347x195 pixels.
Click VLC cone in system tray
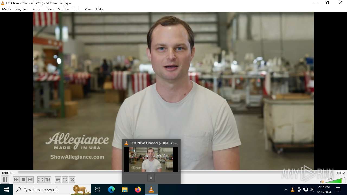coord(292,190)
